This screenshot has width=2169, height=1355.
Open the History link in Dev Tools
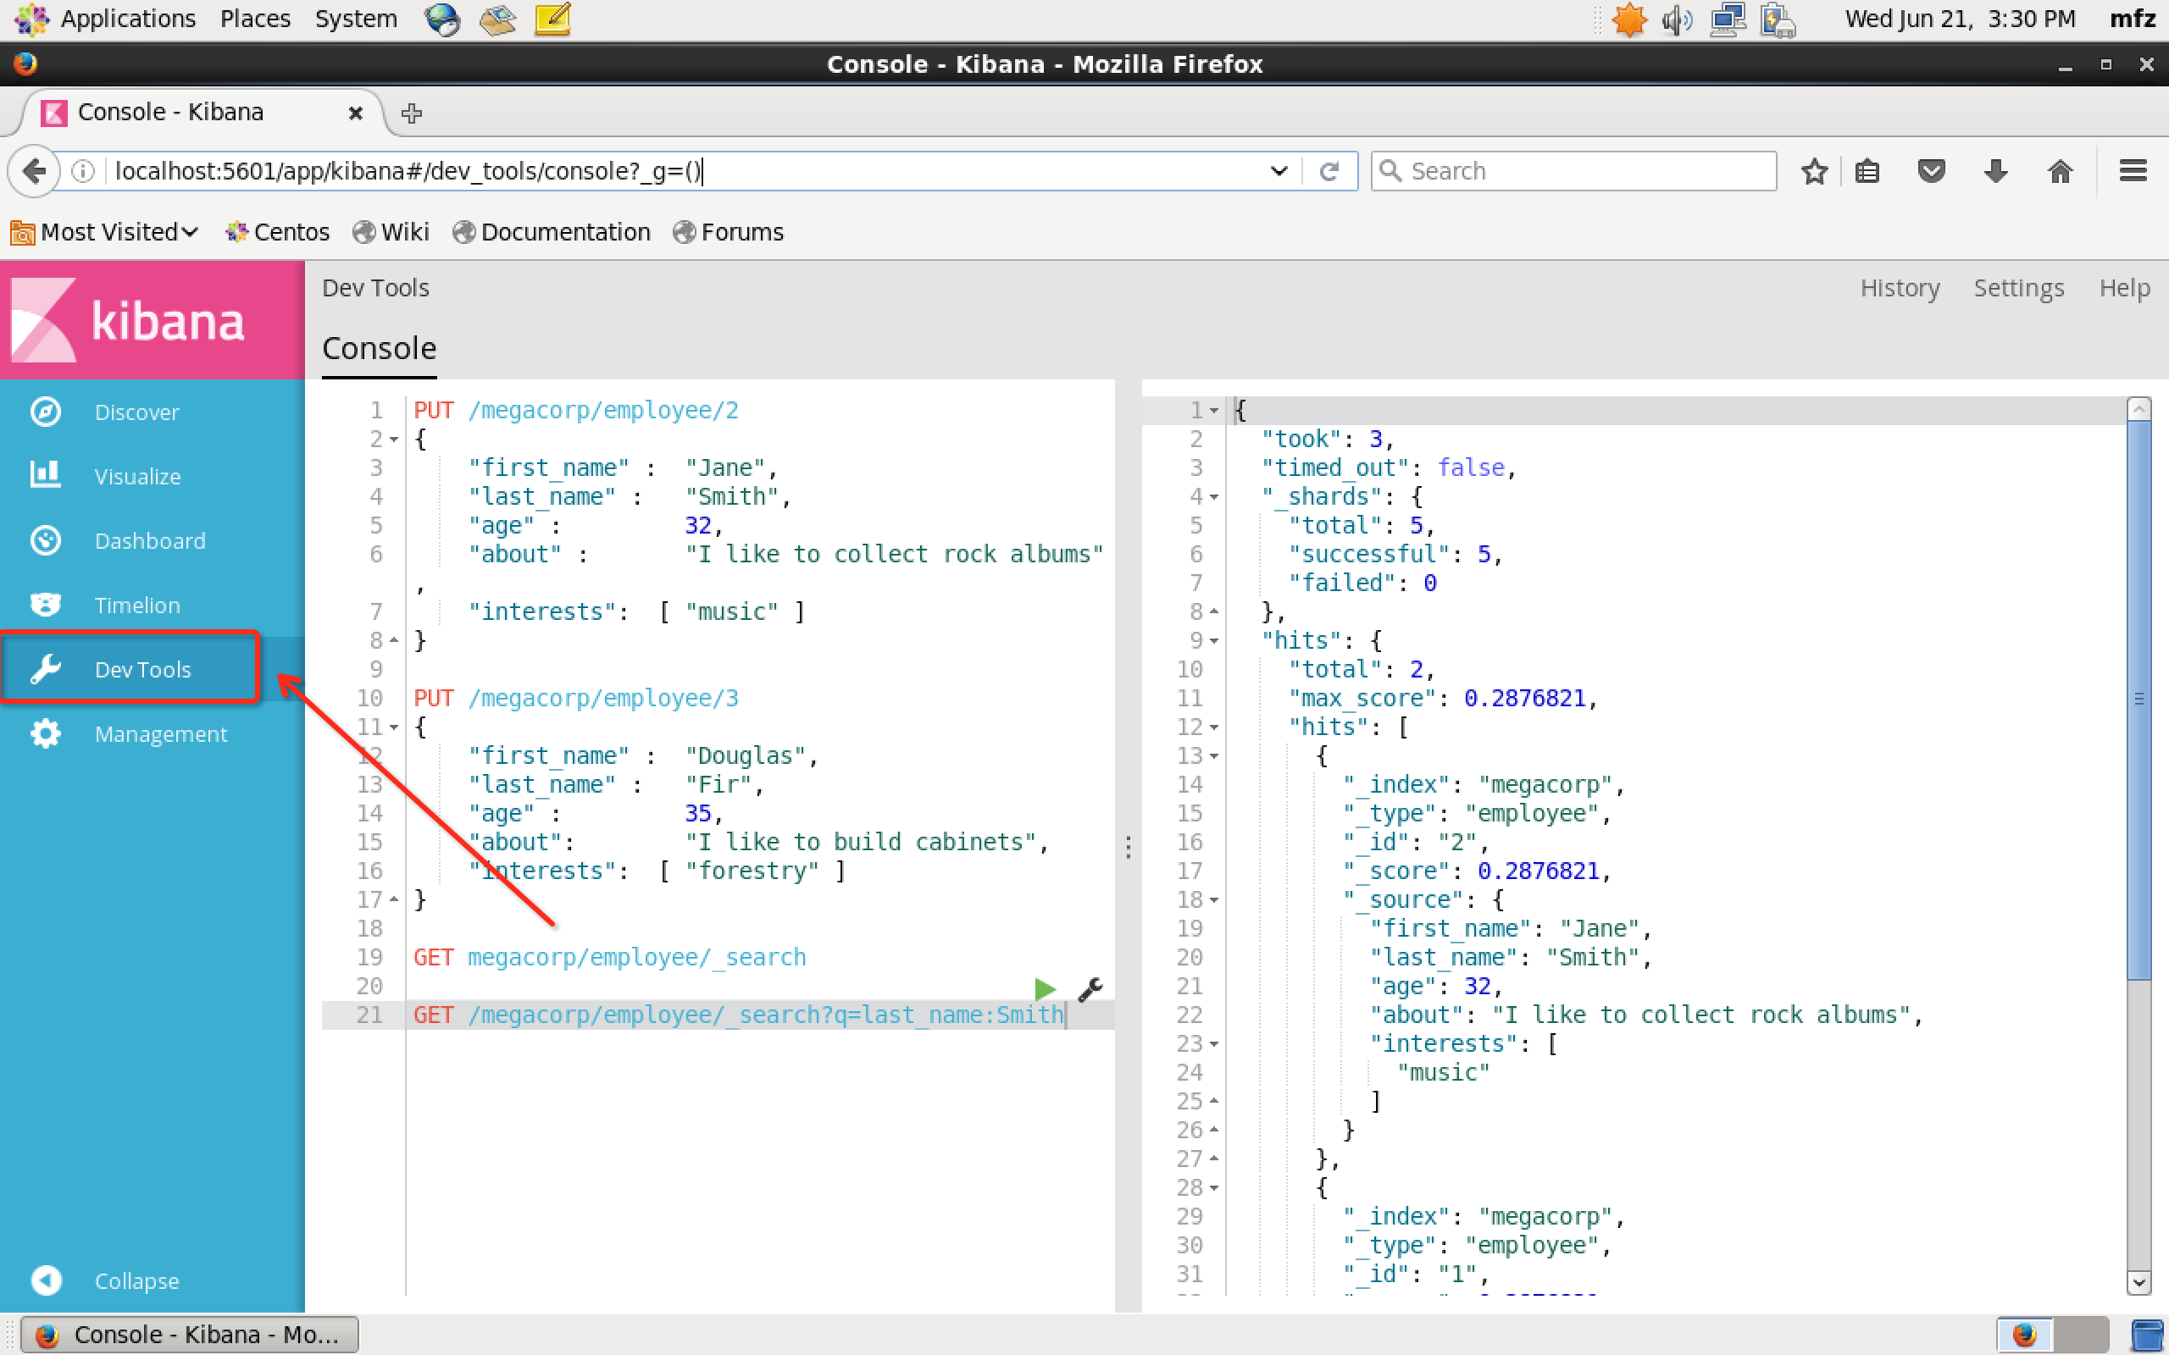point(1900,288)
